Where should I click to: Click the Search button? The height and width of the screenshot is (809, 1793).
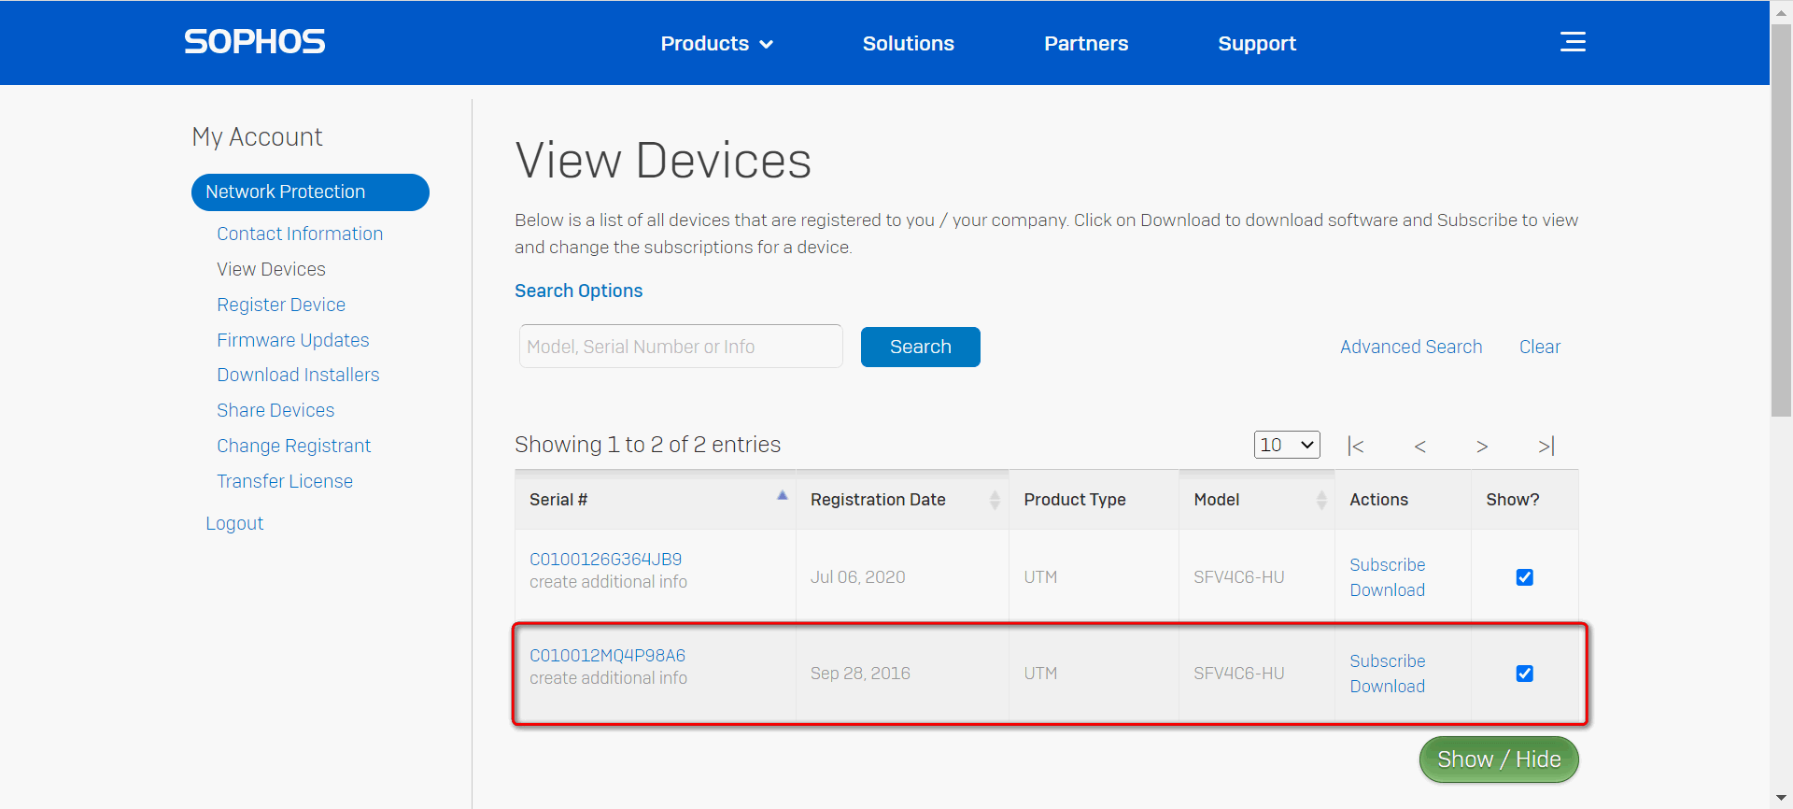[x=920, y=347]
